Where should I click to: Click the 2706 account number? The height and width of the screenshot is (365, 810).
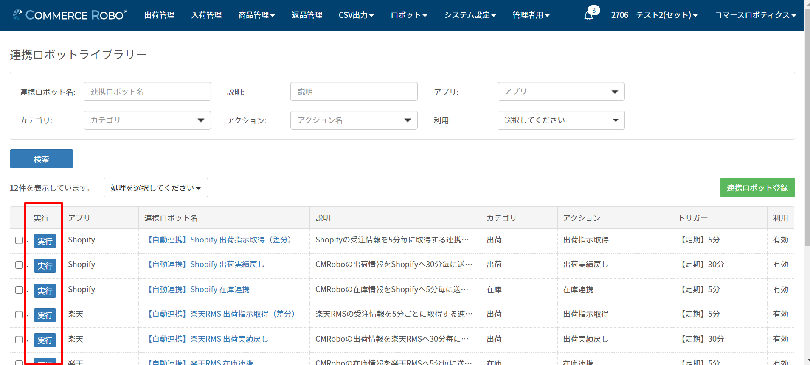point(620,15)
